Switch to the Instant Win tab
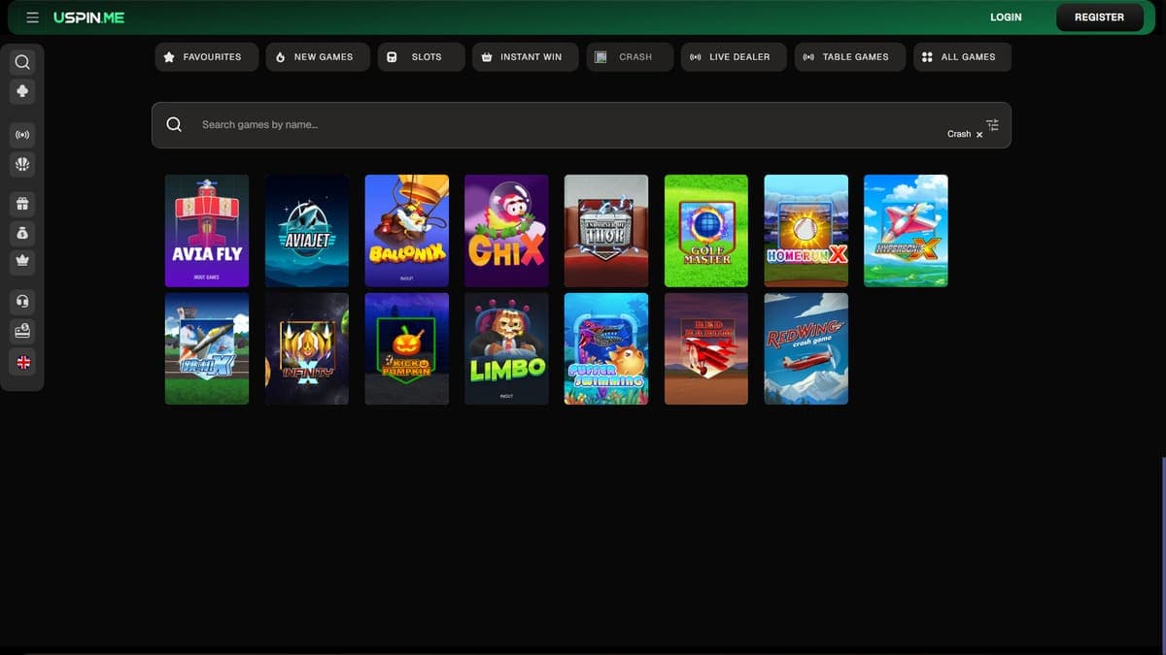The image size is (1166, 655). tap(525, 57)
